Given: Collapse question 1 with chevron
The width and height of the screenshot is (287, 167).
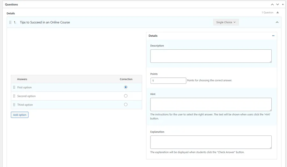Looking at the screenshot, I should (x=277, y=22).
